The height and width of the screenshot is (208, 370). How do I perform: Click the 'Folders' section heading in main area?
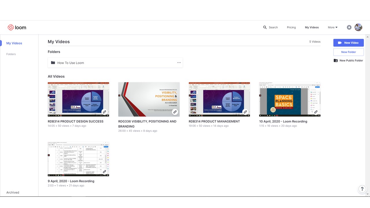(54, 52)
